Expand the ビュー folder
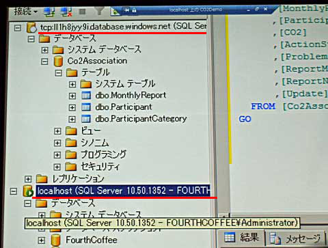 point(57,131)
